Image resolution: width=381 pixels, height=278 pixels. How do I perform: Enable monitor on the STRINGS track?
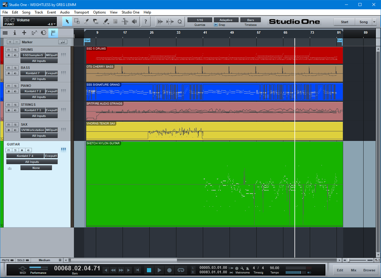click(15, 110)
